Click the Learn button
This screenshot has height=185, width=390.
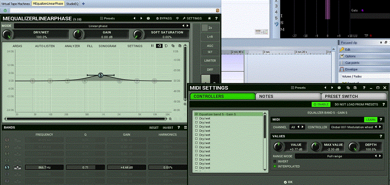pos(371,120)
